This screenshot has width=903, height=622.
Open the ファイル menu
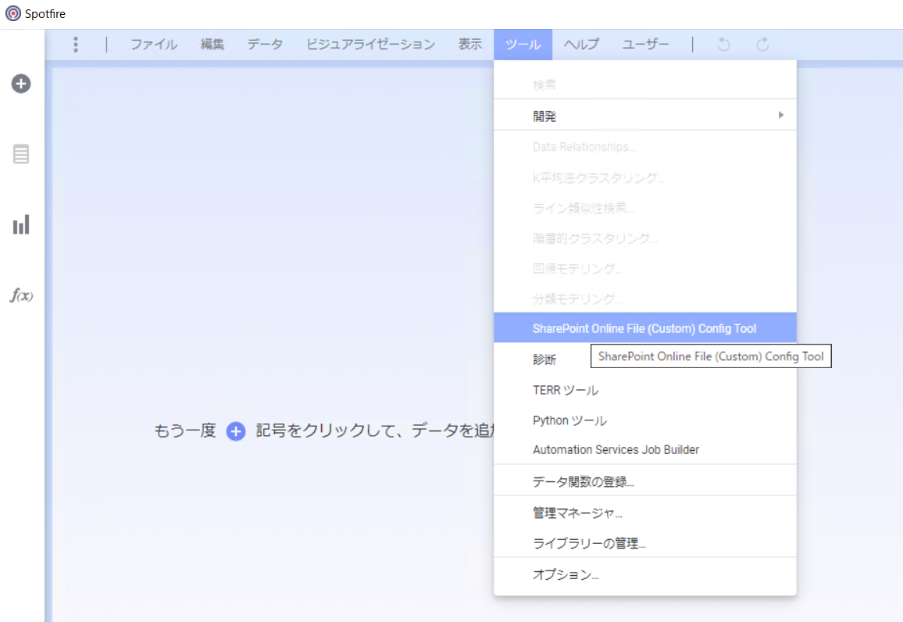(x=154, y=45)
